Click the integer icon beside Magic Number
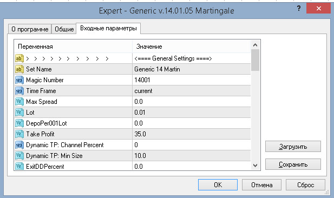This screenshot has height=198, width=334. [19, 80]
